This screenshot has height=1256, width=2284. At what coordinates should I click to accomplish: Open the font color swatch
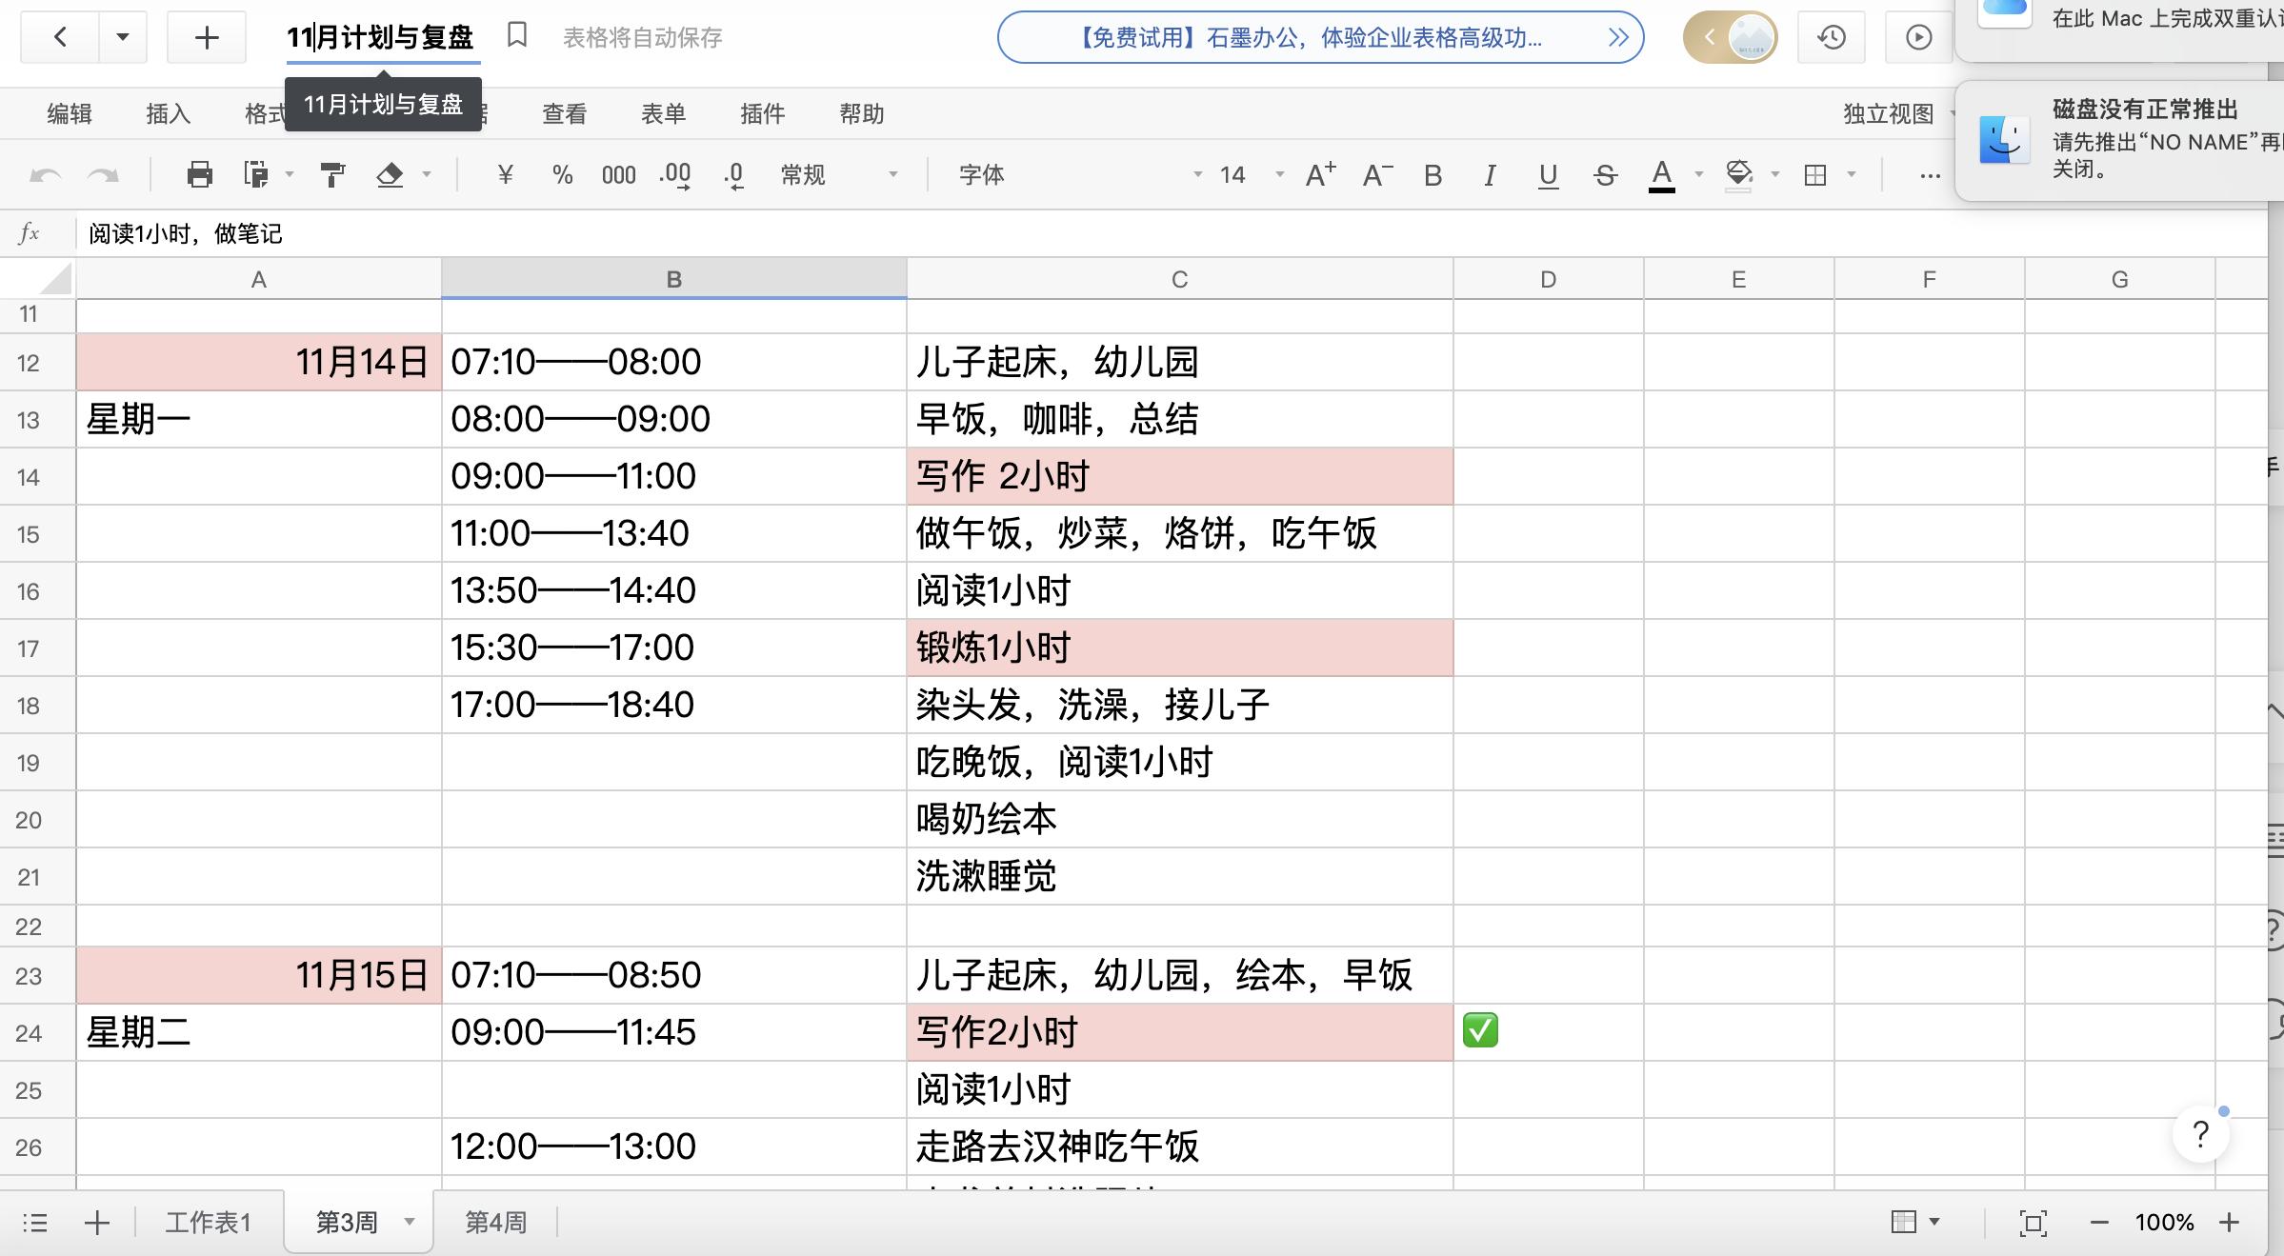tap(1662, 174)
